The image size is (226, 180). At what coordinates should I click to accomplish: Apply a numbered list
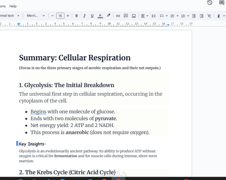(183, 16)
